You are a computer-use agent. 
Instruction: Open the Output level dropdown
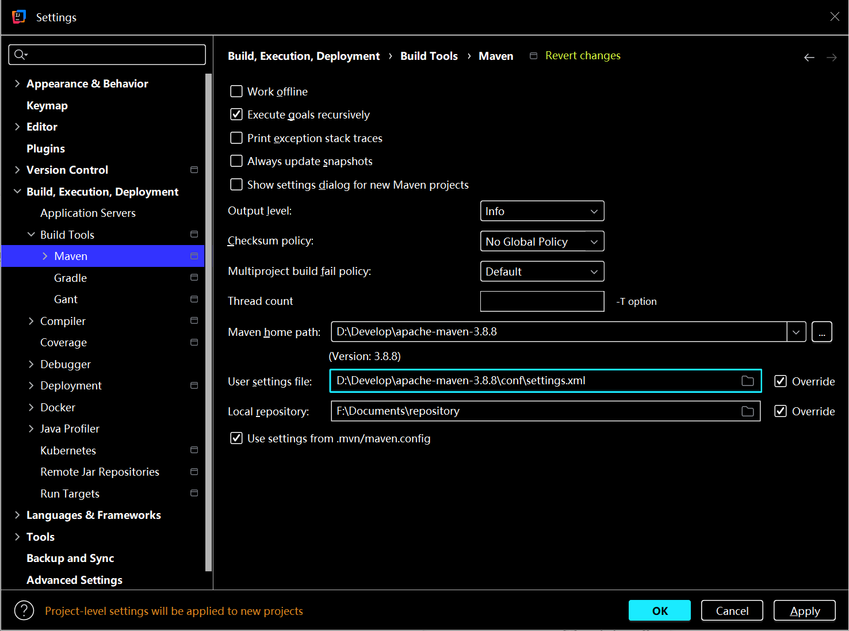coord(542,211)
